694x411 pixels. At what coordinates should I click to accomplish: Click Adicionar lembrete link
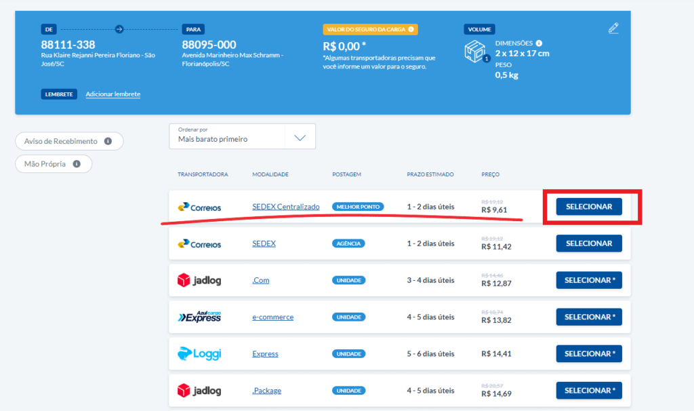[113, 94]
